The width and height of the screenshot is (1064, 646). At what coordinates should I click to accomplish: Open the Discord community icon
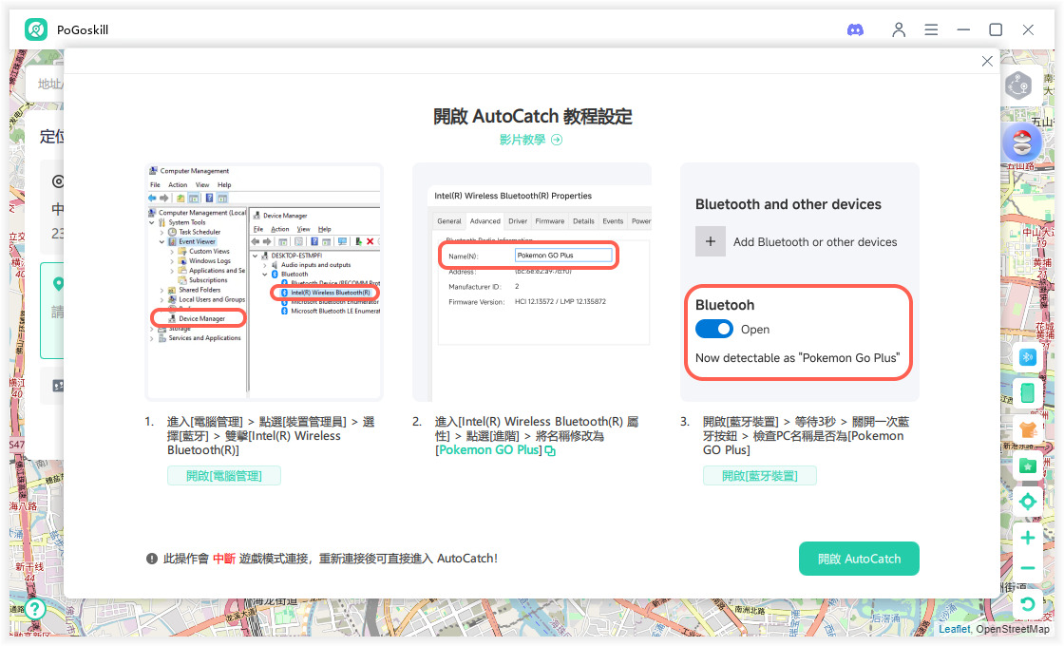click(855, 29)
